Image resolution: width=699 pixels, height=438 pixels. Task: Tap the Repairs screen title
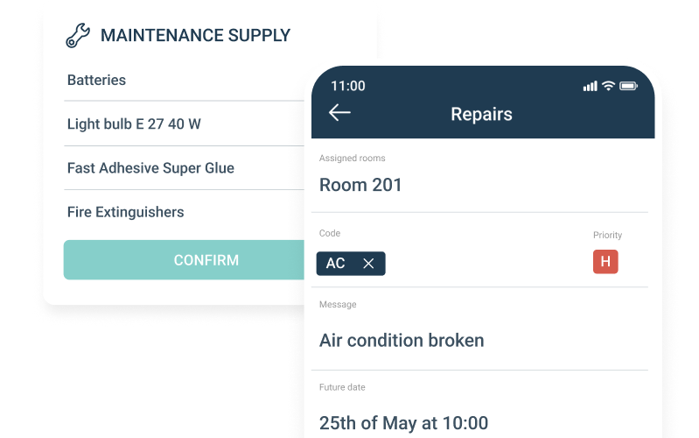point(481,114)
